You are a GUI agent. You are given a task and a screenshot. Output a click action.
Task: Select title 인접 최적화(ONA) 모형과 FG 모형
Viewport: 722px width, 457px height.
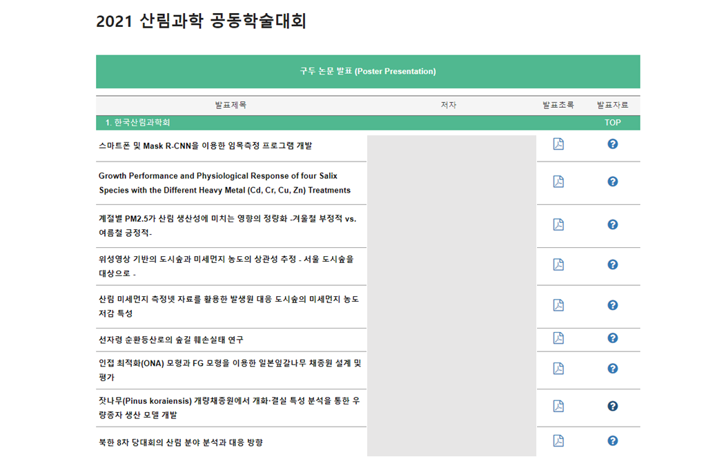tap(230, 370)
